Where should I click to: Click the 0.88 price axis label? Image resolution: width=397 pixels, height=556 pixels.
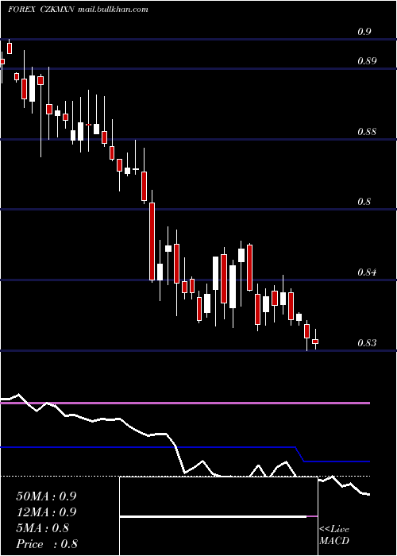[367, 132]
